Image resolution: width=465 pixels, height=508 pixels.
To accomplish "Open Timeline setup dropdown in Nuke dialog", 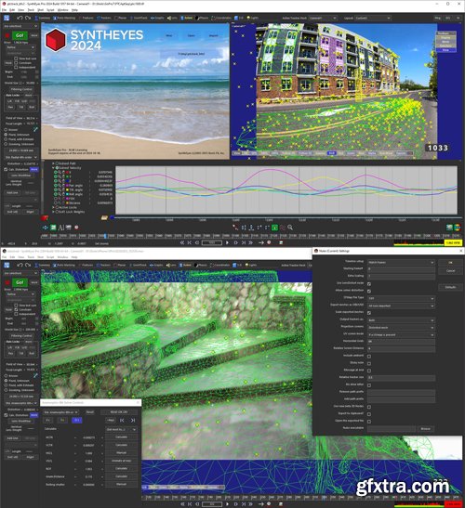I will (x=401, y=262).
